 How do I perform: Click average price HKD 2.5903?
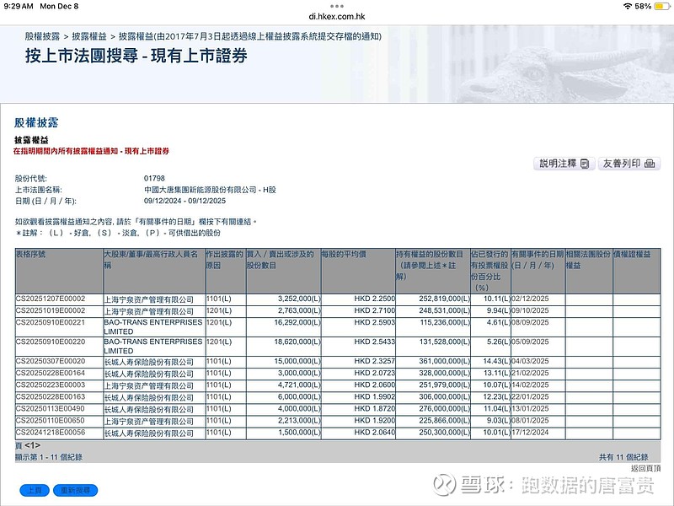[374, 322]
